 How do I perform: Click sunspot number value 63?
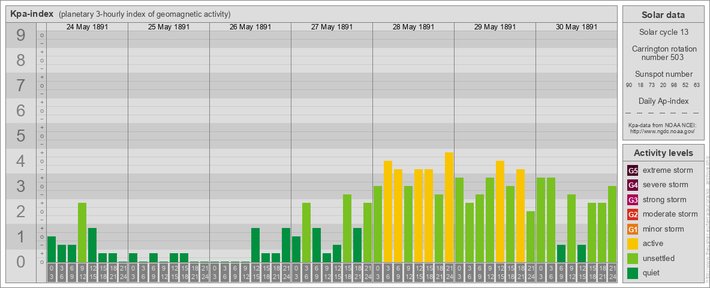tap(697, 85)
